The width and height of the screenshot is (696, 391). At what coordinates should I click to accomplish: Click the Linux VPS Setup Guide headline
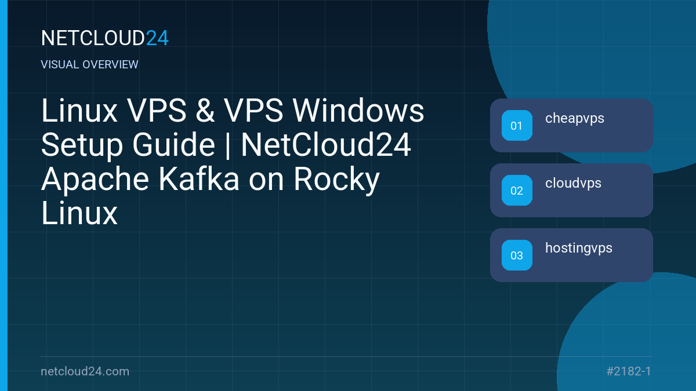point(233,162)
